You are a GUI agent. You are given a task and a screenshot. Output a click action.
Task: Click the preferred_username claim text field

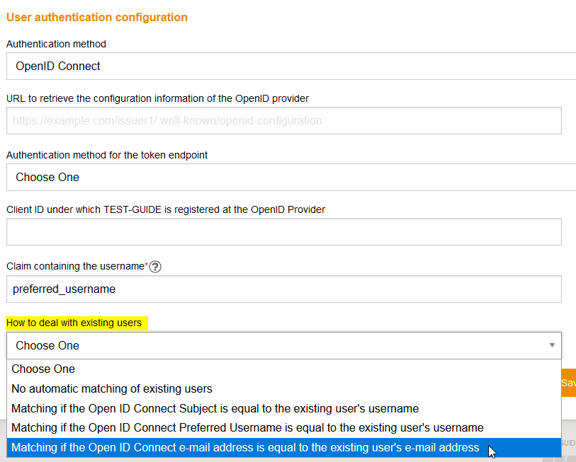pyautogui.click(x=283, y=289)
